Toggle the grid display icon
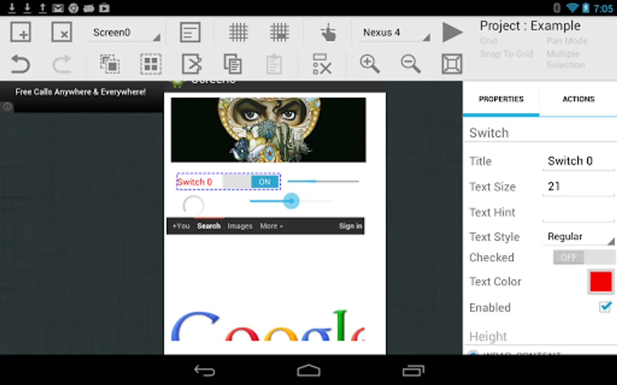The image size is (617, 385). pyautogui.click(x=238, y=32)
